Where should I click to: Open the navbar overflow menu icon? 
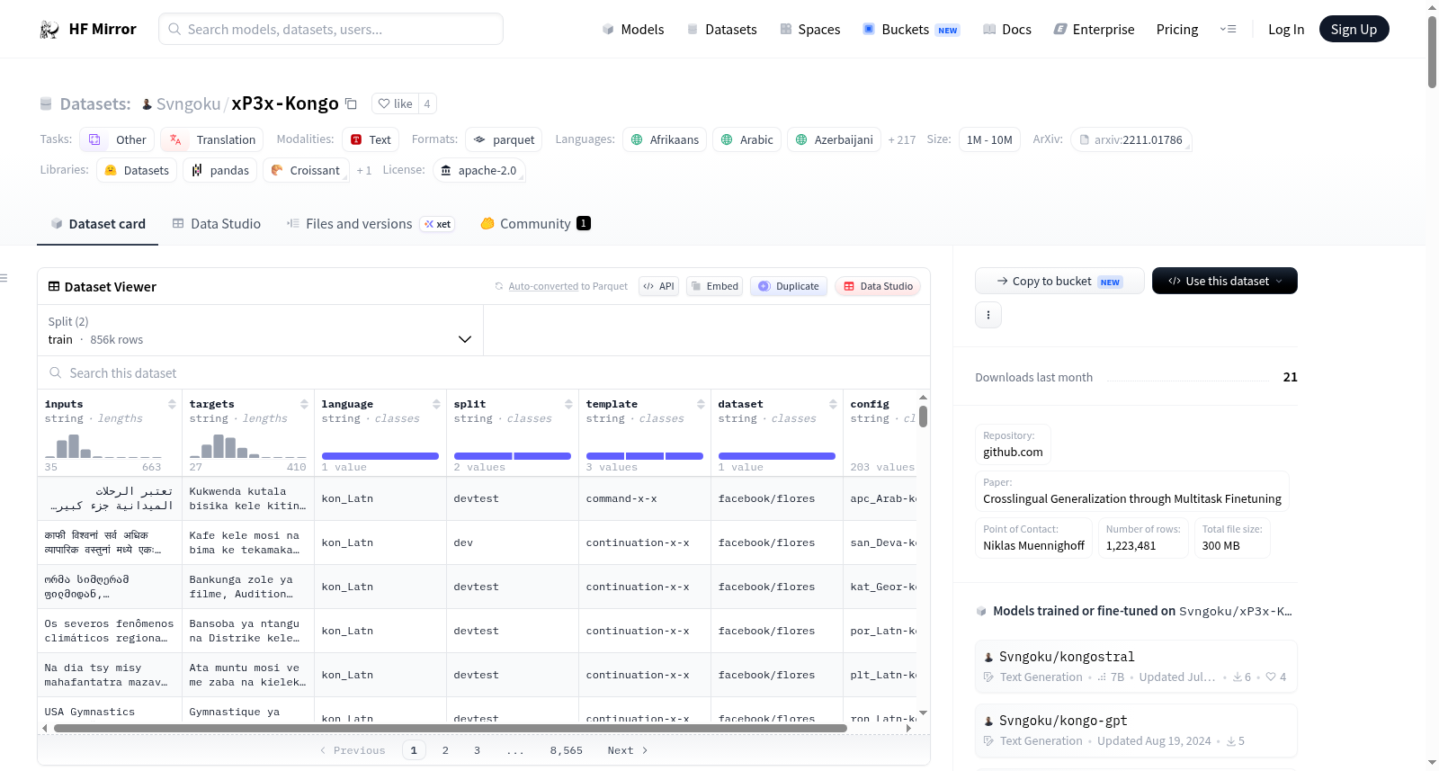(x=1228, y=30)
